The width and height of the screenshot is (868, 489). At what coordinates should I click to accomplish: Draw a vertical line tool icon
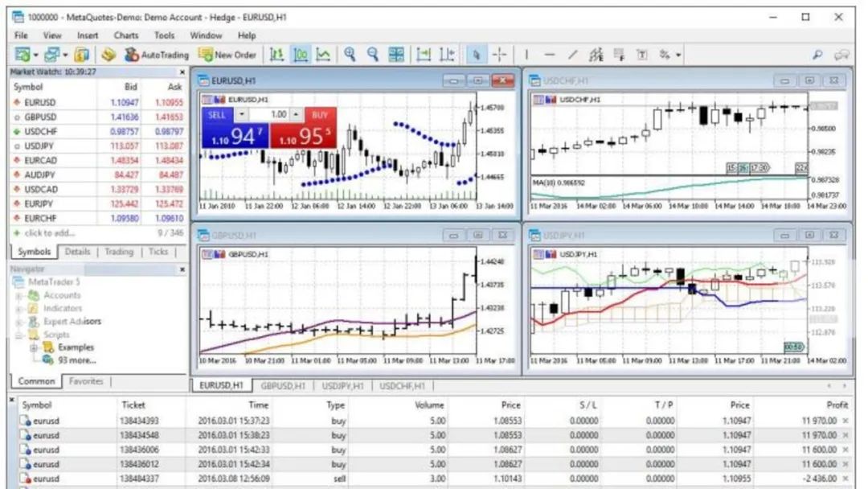[527, 55]
